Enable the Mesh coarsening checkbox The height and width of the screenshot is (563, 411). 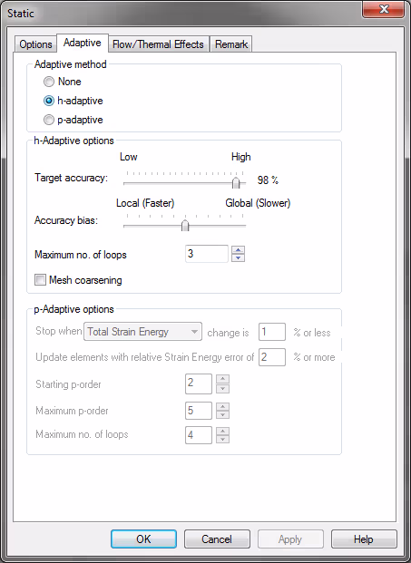point(40,280)
